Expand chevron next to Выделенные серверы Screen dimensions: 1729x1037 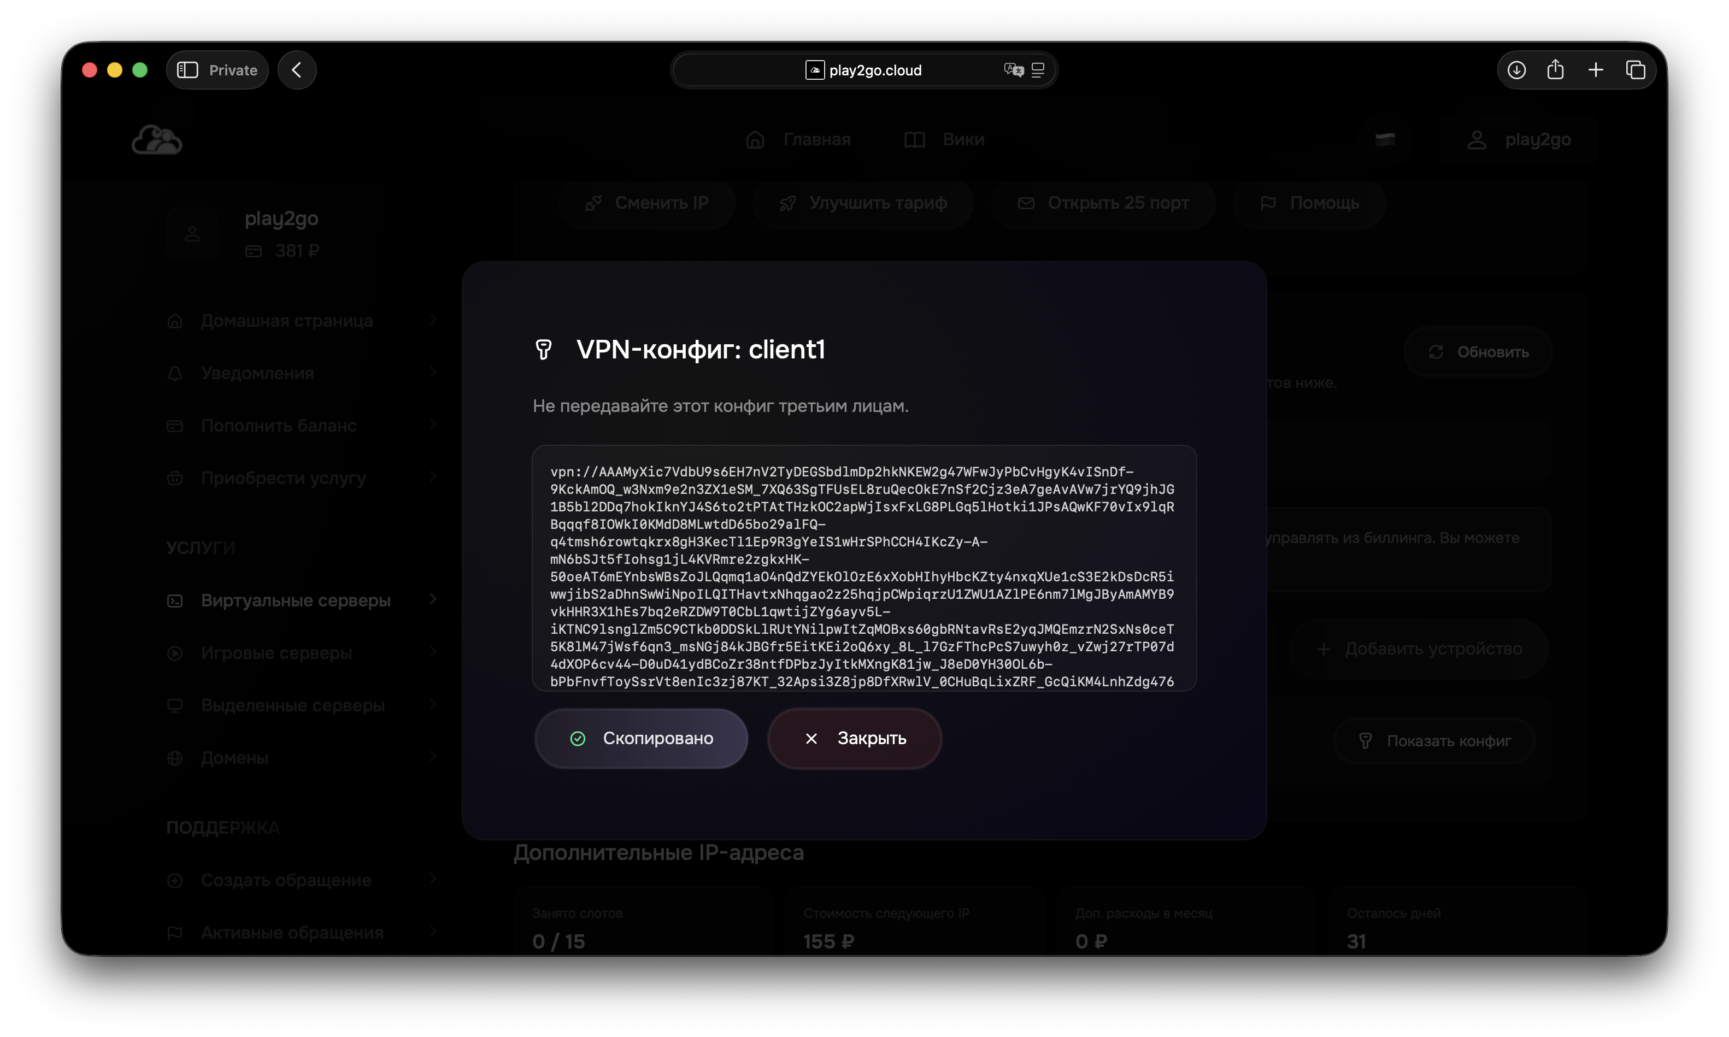433,704
